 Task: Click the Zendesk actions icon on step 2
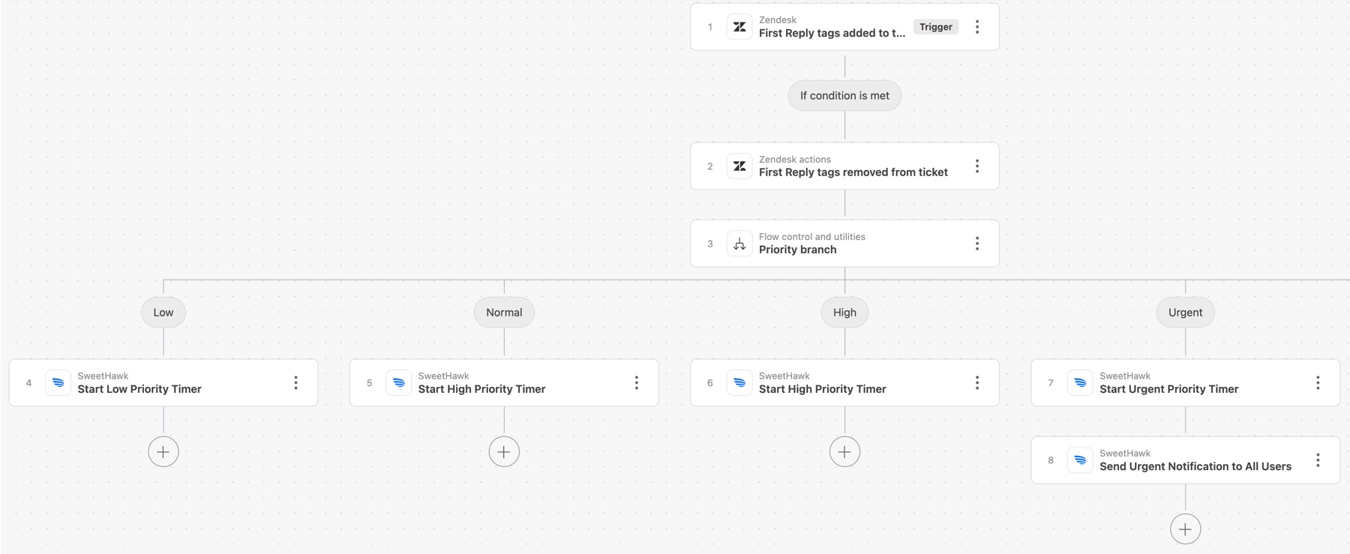click(739, 166)
